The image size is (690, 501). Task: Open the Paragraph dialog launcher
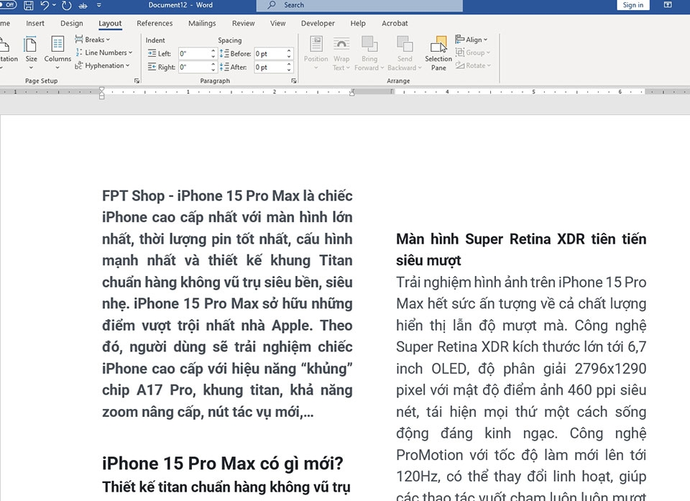(x=294, y=81)
